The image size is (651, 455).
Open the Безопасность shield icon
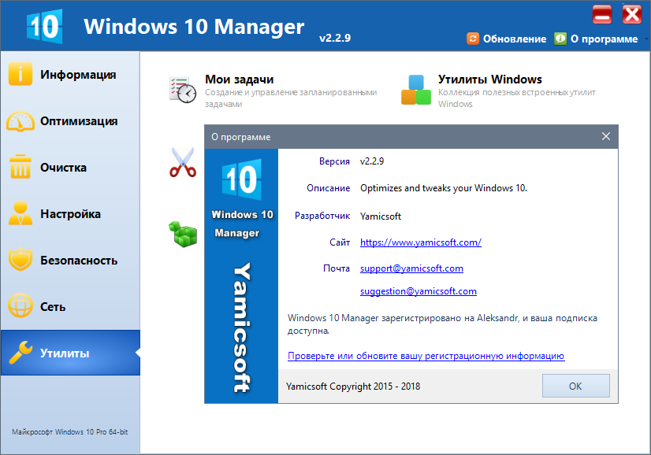20,260
